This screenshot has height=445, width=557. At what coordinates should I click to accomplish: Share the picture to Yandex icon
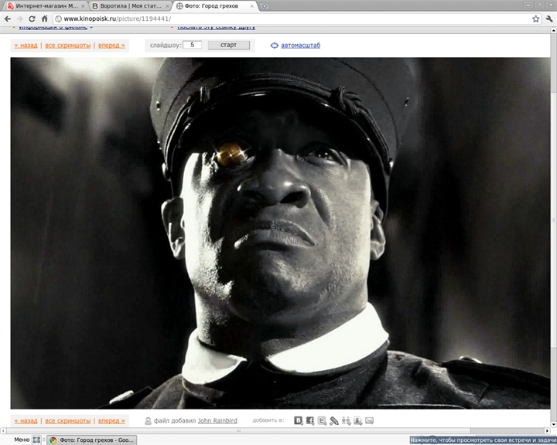[x=357, y=420]
